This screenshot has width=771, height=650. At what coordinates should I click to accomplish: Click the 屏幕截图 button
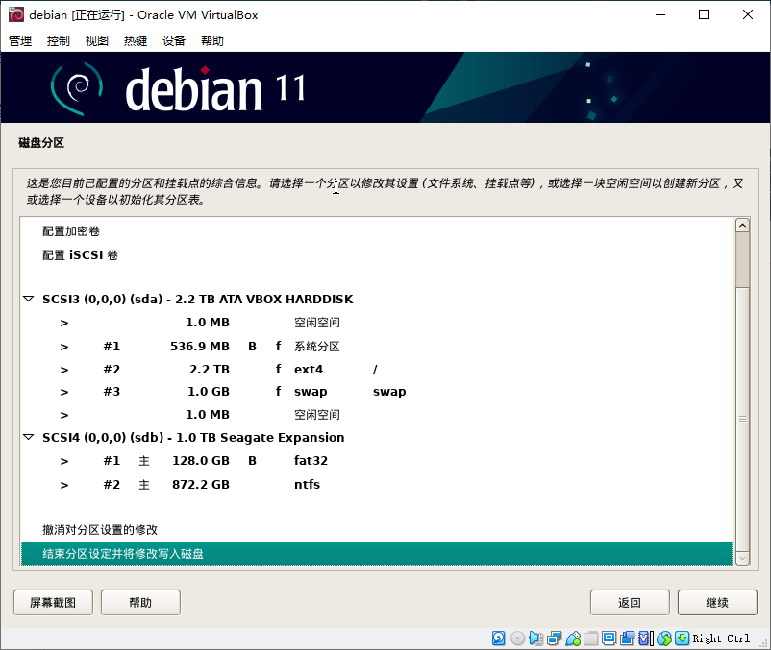tap(53, 602)
